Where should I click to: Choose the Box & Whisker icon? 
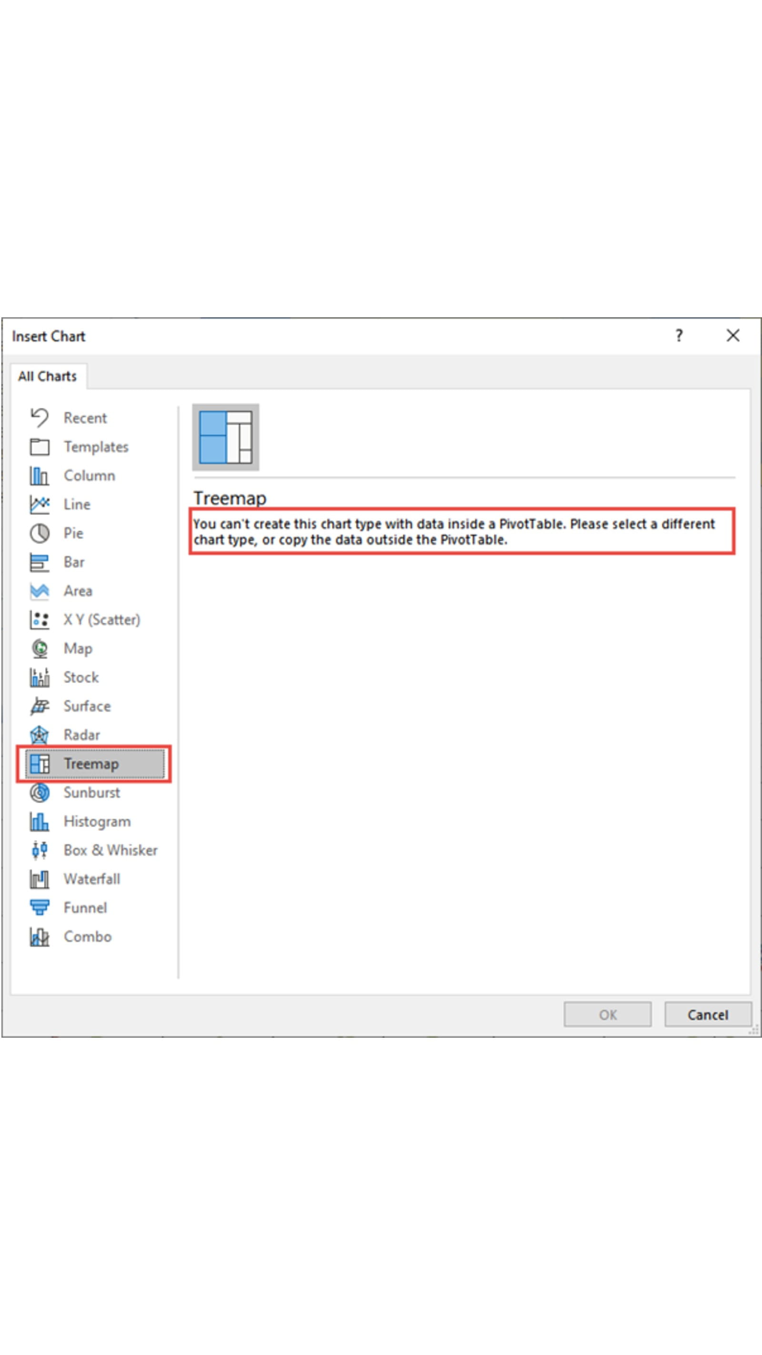click(x=40, y=850)
